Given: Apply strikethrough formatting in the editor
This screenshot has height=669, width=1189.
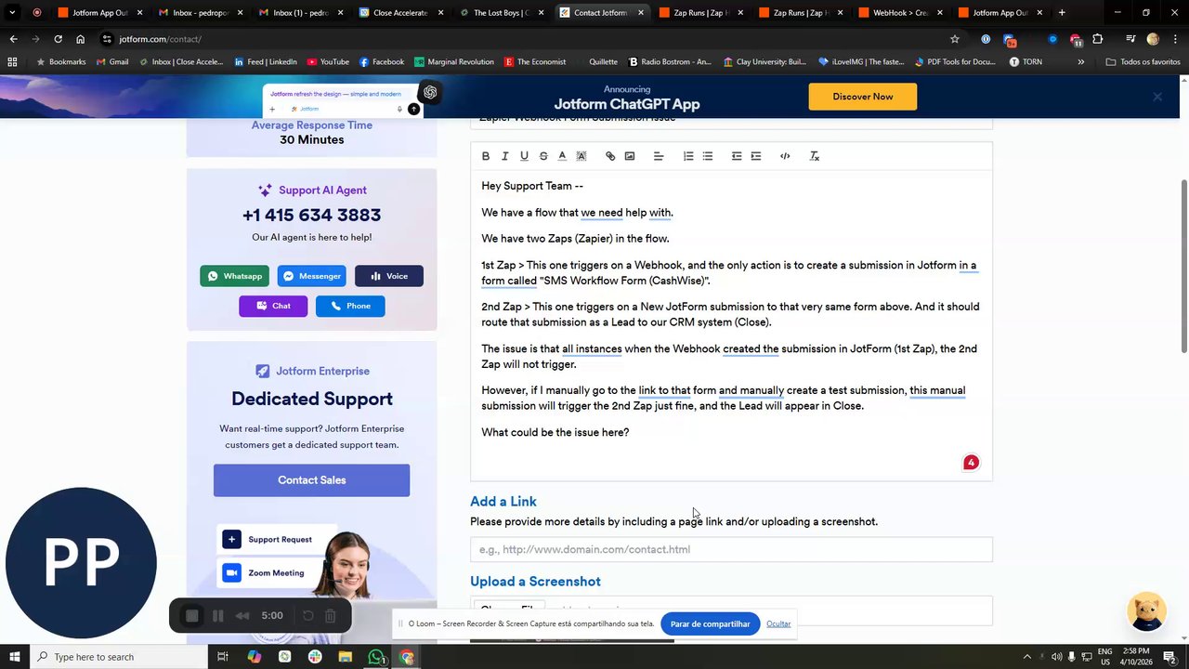Looking at the screenshot, I should pyautogui.click(x=543, y=156).
